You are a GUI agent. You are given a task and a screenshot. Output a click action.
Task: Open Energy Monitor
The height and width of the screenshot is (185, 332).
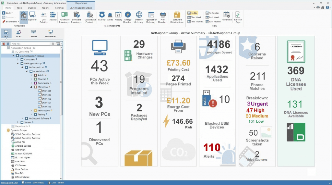128,18
